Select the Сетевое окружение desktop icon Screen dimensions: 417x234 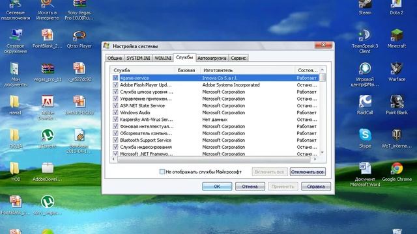click(x=16, y=41)
